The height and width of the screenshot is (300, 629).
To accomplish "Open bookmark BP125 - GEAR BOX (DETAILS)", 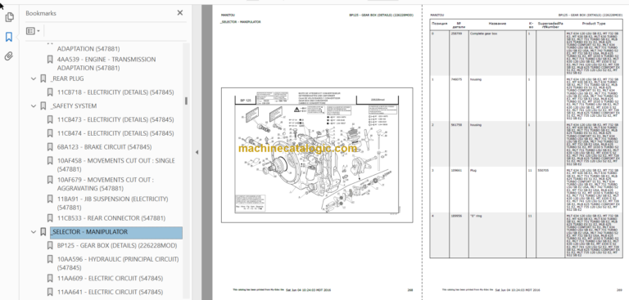I will pyautogui.click(x=117, y=245).
